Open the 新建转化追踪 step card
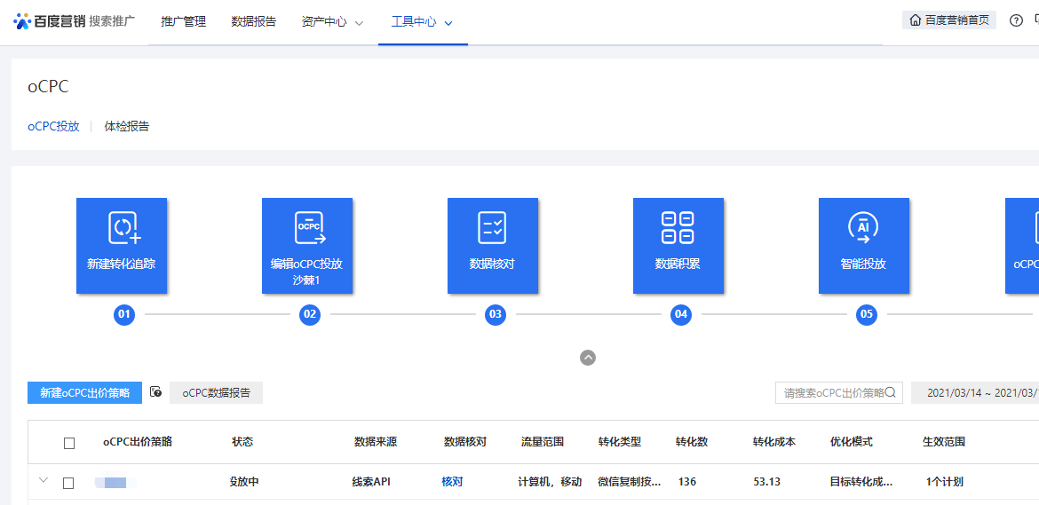The width and height of the screenshot is (1039, 505). click(122, 246)
